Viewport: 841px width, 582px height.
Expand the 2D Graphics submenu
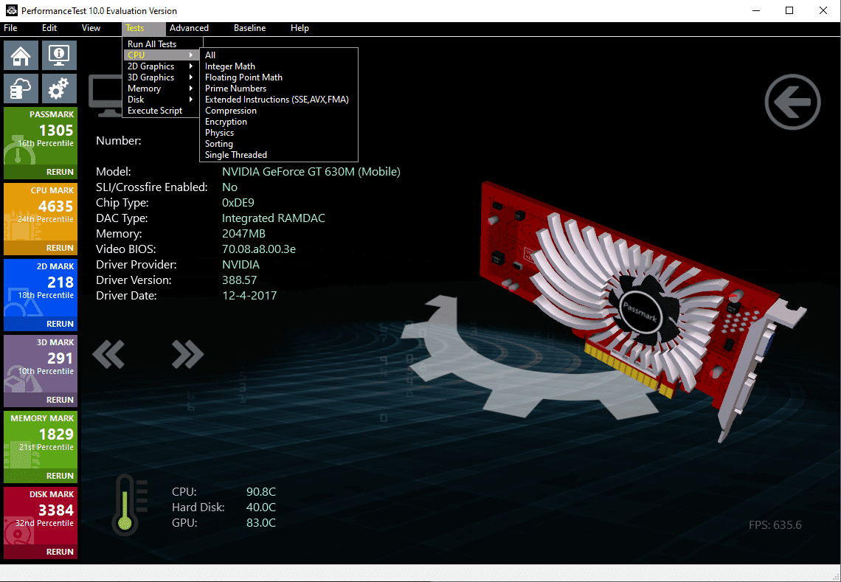point(161,66)
